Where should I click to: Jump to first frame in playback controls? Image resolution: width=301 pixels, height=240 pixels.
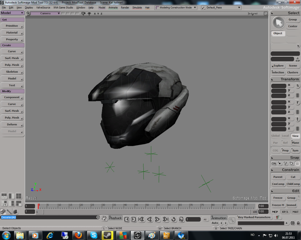(x=141, y=219)
